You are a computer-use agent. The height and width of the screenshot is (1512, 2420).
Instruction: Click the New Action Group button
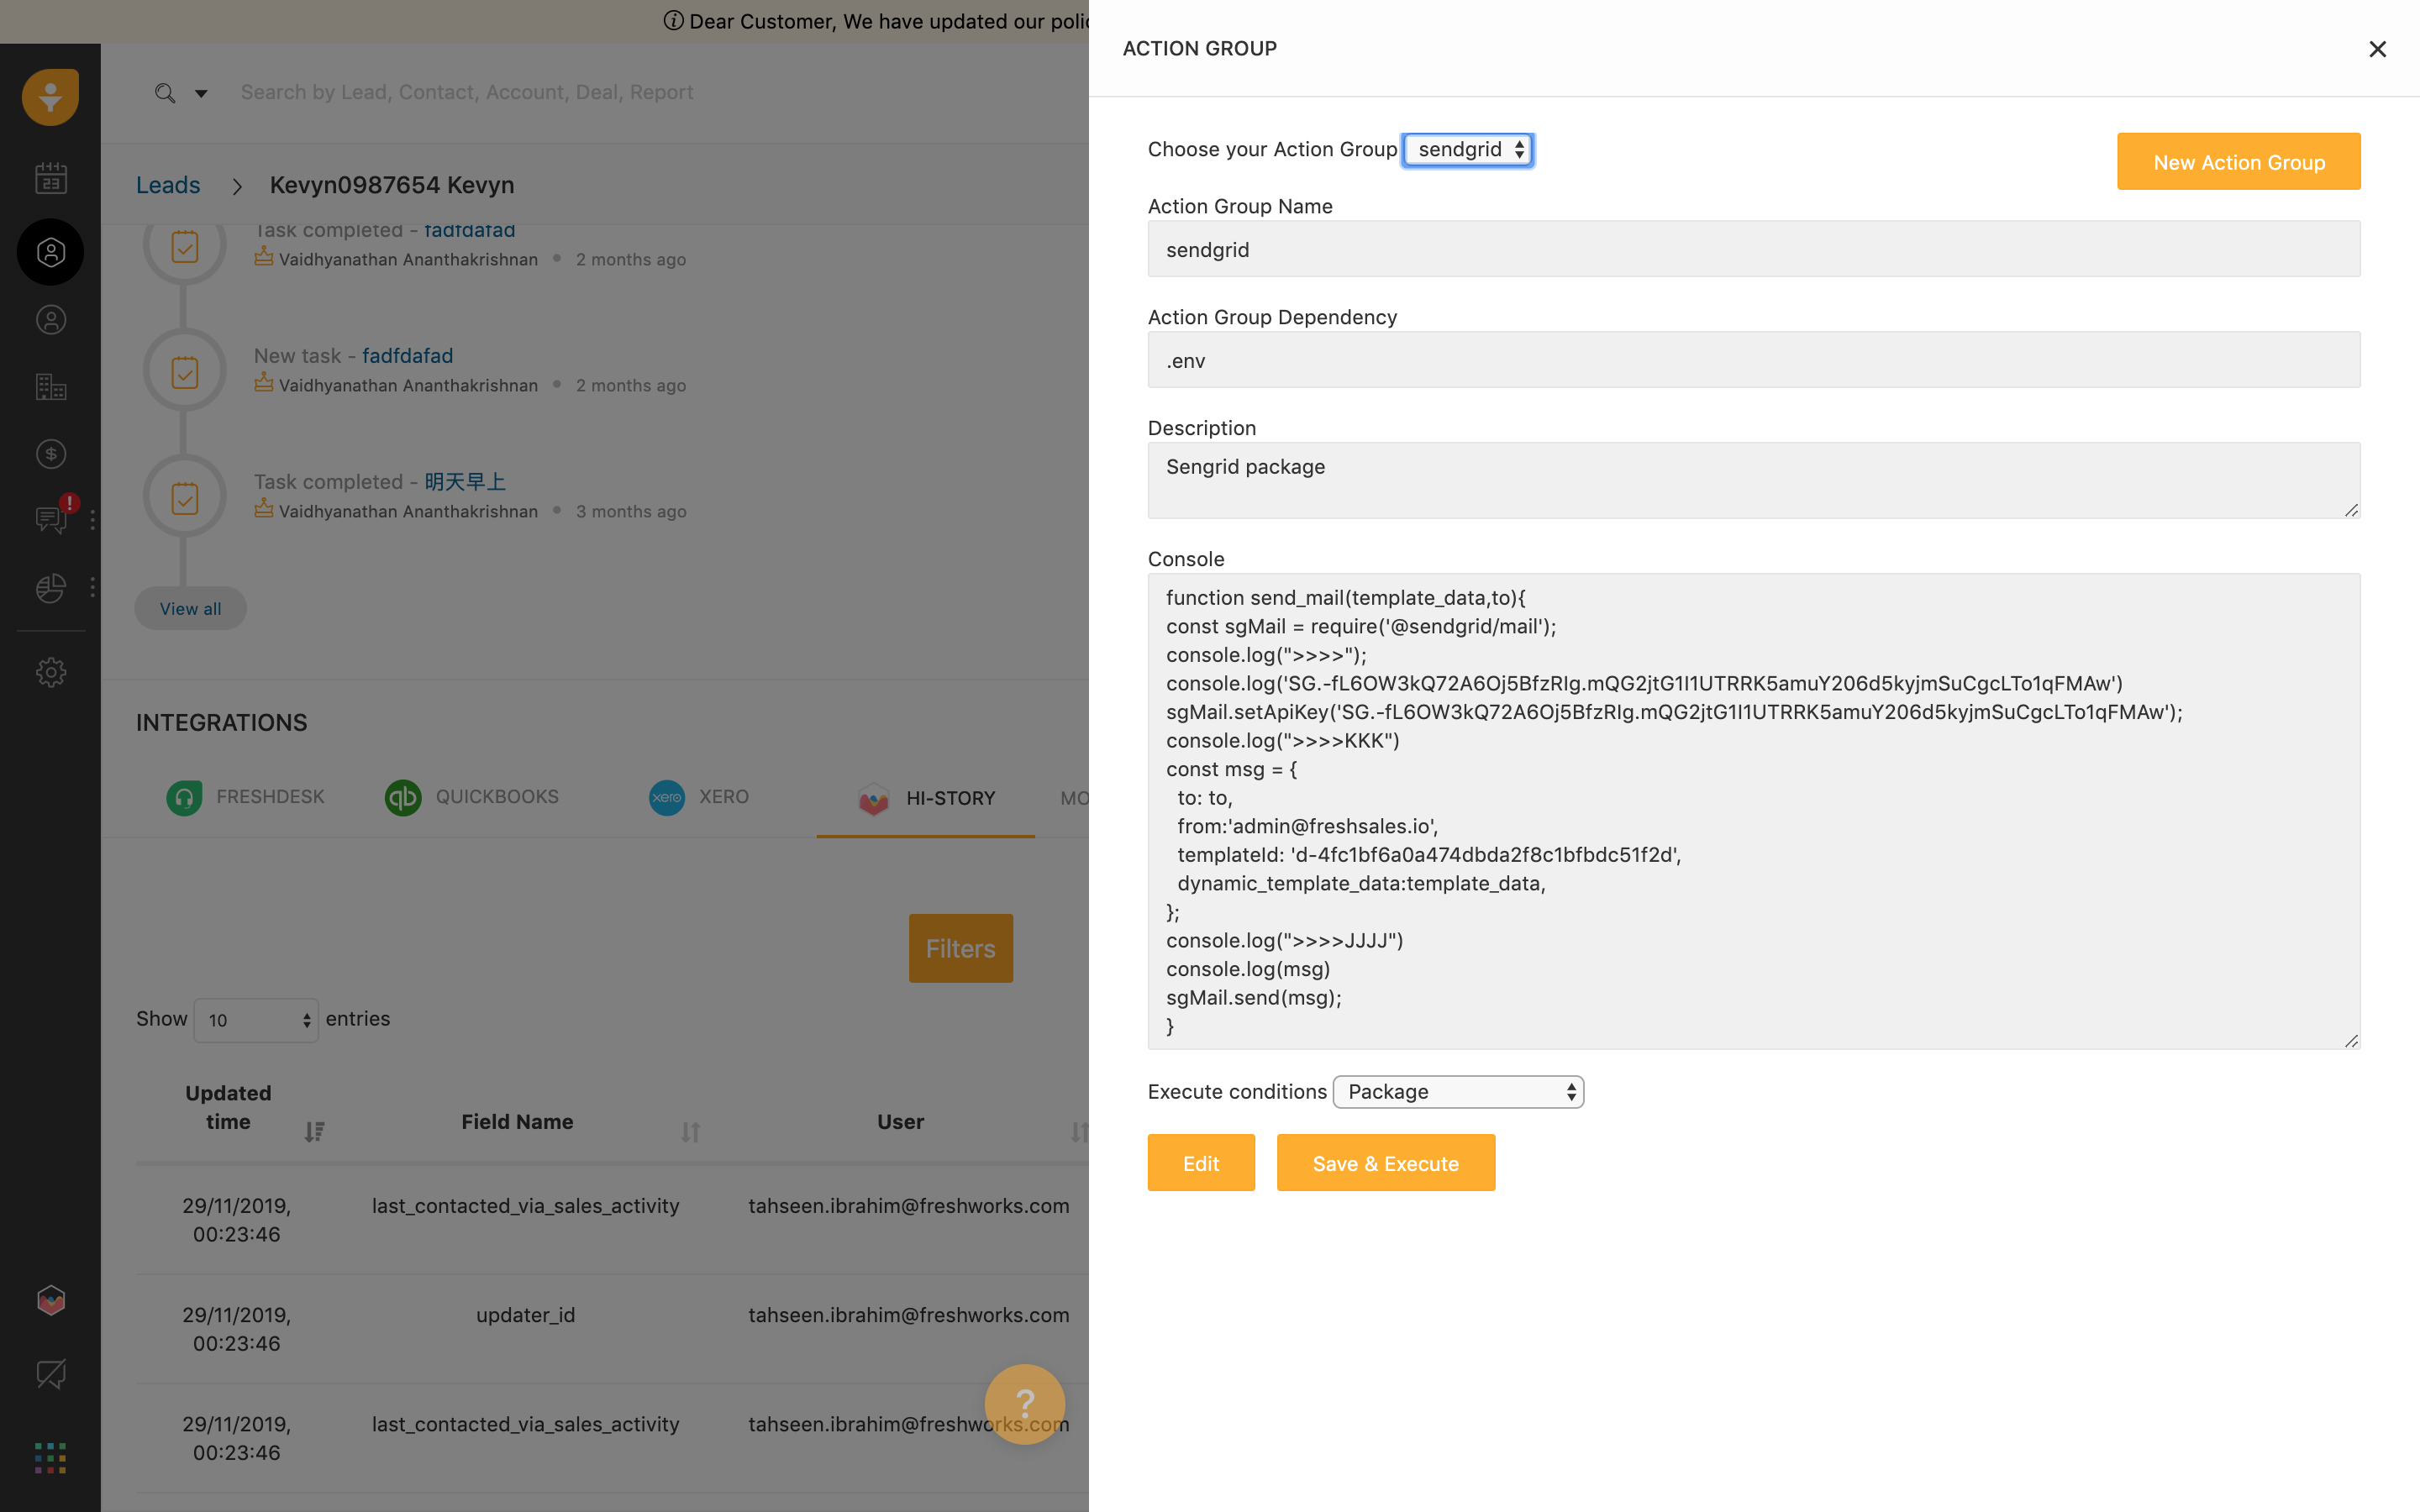pos(2238,162)
